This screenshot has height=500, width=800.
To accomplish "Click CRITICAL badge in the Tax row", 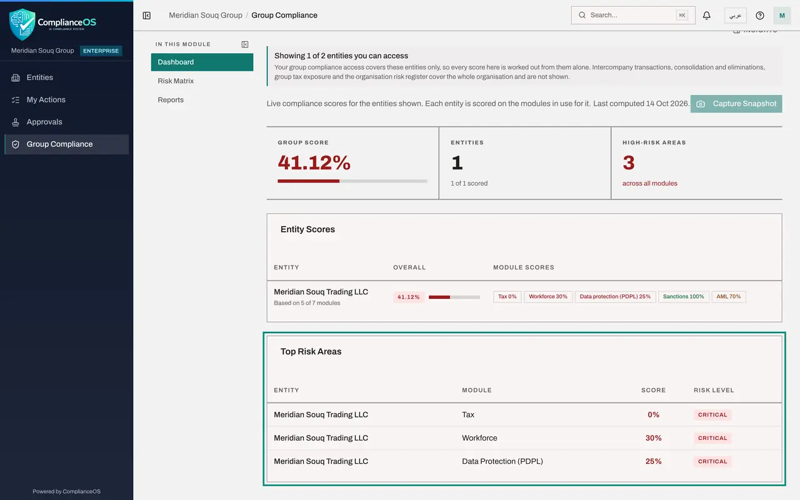I will pos(712,415).
